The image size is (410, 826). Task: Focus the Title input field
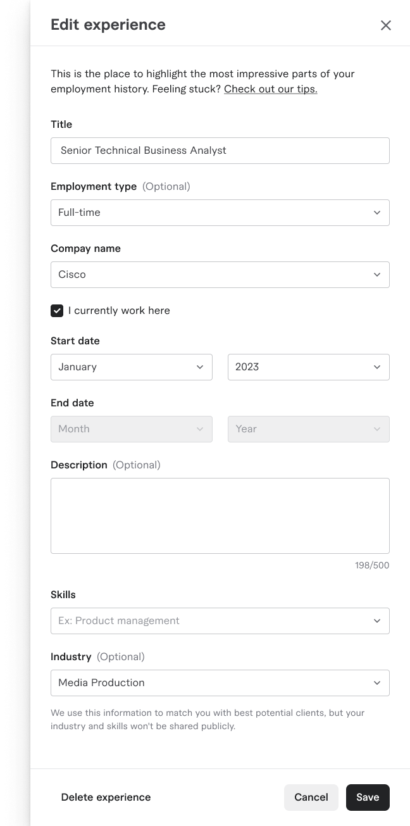[x=220, y=151]
